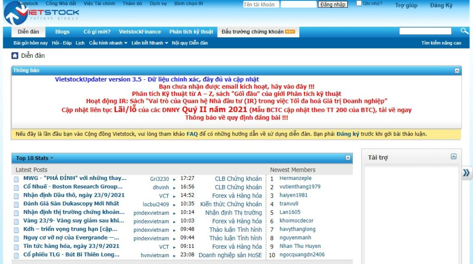Open Tìm kiếm nâng cao advanced search
Image resolution: width=473 pixels, height=264 pixels.
coord(441,43)
